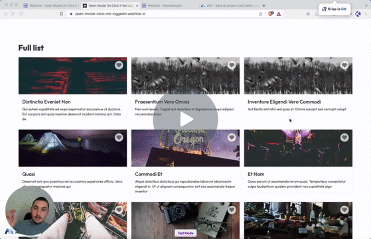Go back to previous page
Viewport: 371px width, 239px height.
coord(5,14)
